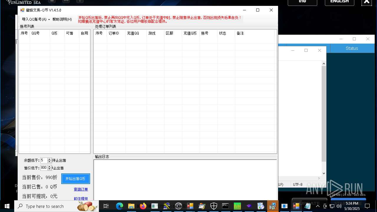Launch Microsoft Edge from taskbar
The height and width of the screenshot is (212, 377).
click(119, 206)
